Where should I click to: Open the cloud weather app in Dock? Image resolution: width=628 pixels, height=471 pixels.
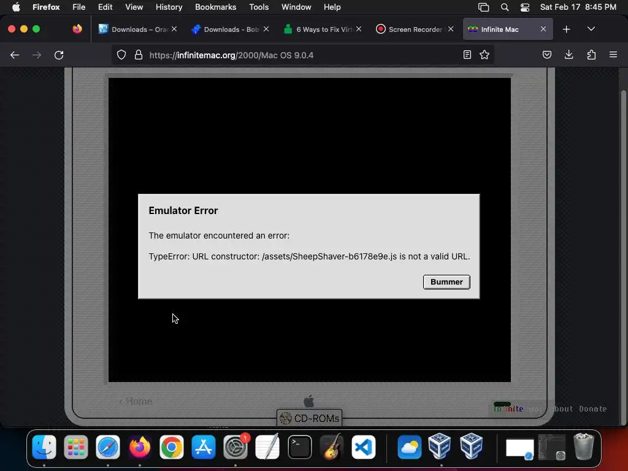[x=409, y=447]
